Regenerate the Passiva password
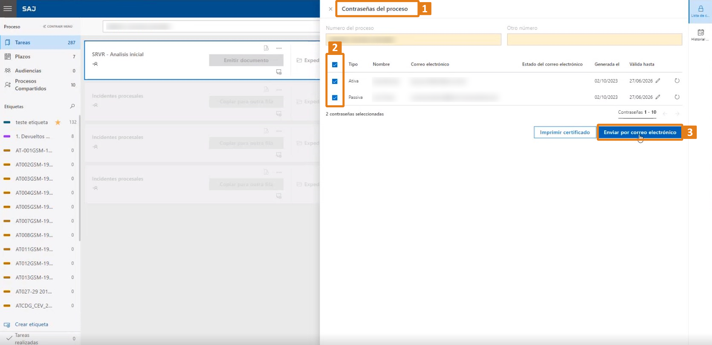Viewport: 712px width, 345px height. 677,97
